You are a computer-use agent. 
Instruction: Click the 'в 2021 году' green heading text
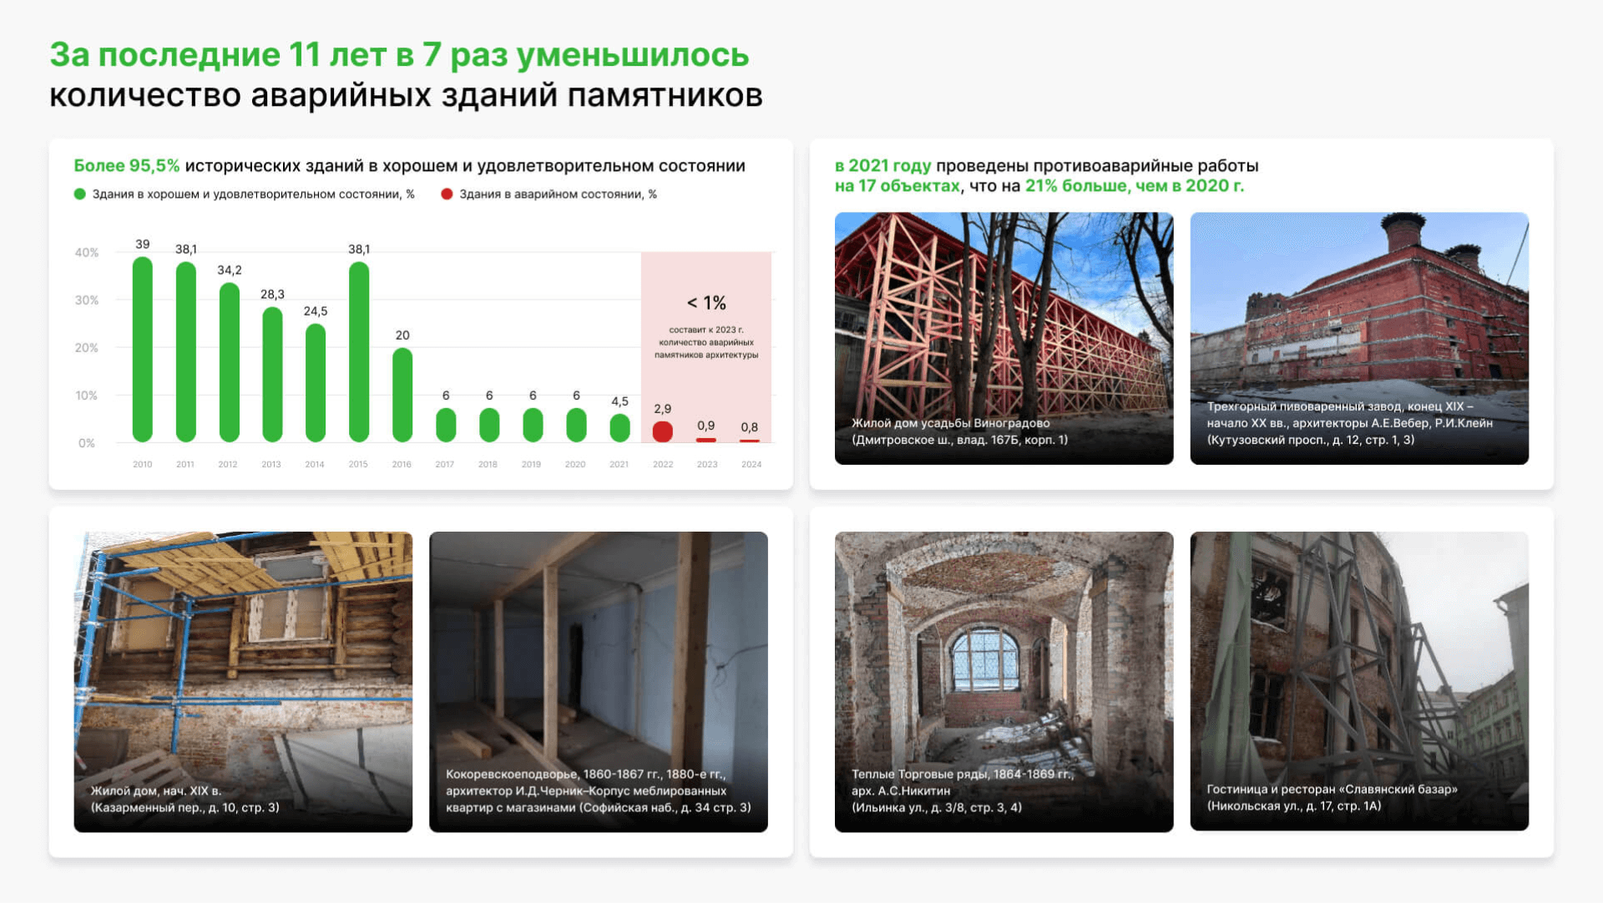coord(882,166)
